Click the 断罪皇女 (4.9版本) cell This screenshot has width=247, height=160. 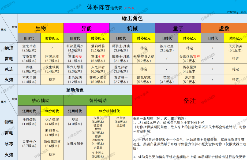(x=52, y=133)
